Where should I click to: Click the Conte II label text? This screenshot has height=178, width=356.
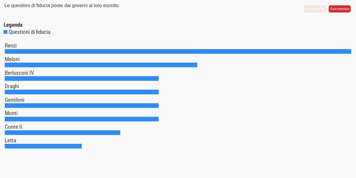pos(13,127)
